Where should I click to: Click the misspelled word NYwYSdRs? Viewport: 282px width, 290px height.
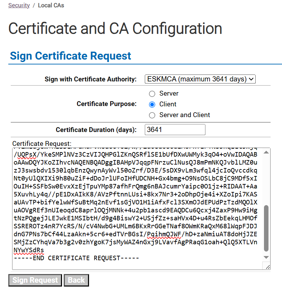pos(29,250)
